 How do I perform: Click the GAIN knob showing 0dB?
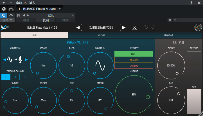click(171, 100)
